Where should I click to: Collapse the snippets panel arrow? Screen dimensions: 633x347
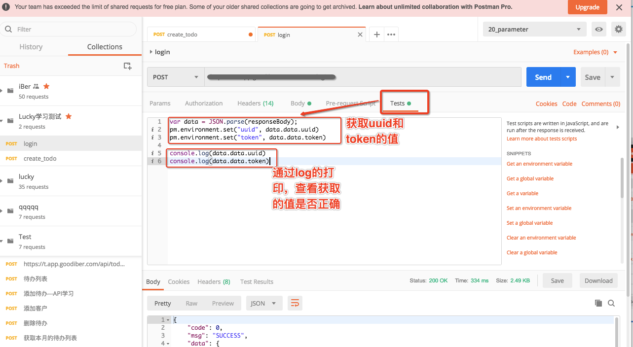pyautogui.click(x=617, y=127)
